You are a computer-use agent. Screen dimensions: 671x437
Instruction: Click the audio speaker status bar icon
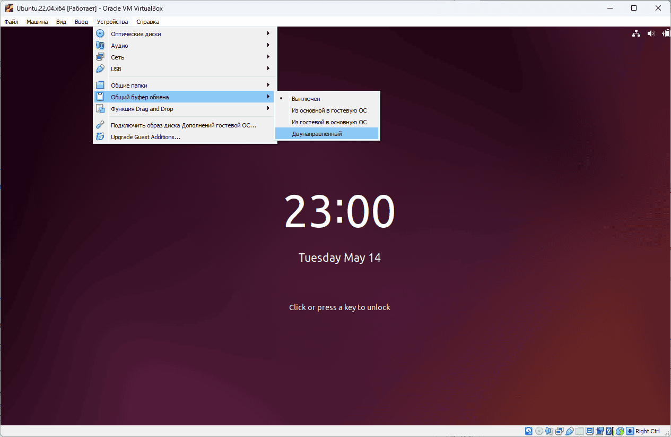pos(549,431)
